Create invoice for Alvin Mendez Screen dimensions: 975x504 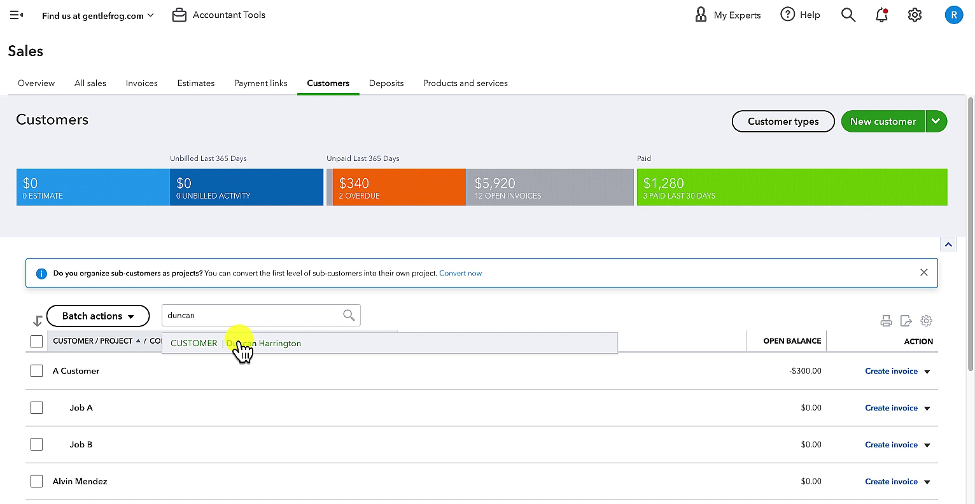pyautogui.click(x=891, y=482)
